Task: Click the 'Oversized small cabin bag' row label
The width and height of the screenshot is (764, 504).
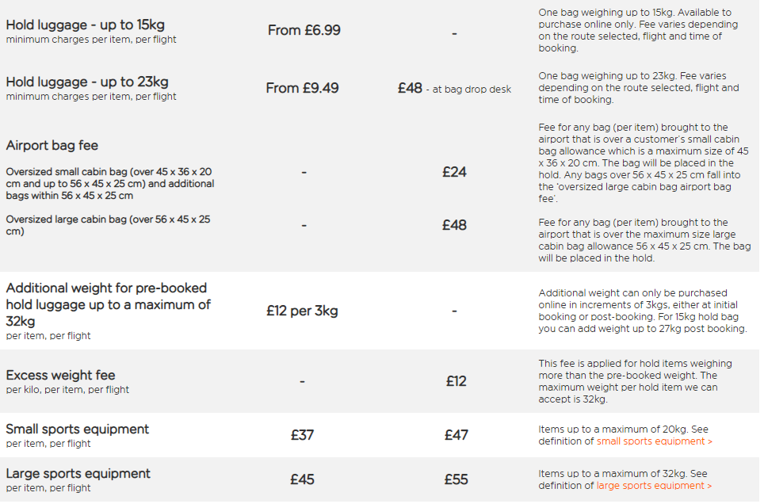Action: (109, 183)
